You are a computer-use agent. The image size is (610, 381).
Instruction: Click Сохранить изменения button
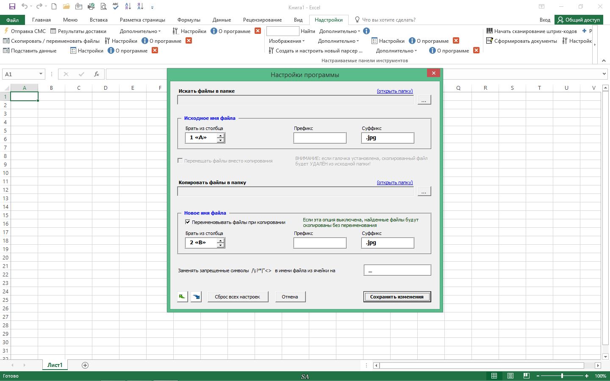(397, 297)
